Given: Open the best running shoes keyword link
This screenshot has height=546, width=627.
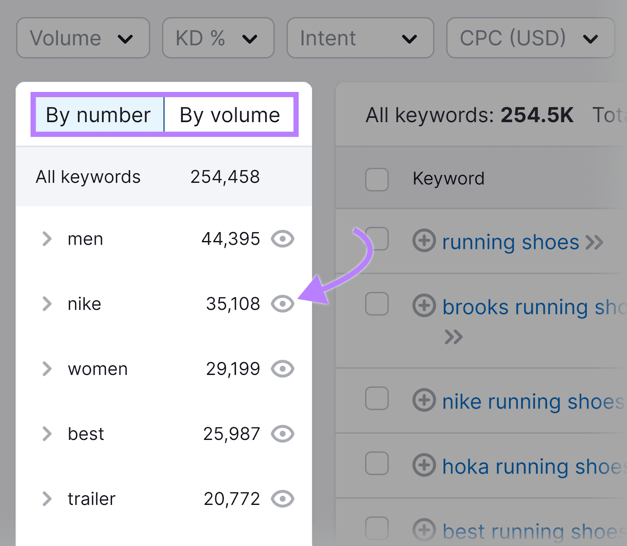Looking at the screenshot, I should click(x=535, y=532).
